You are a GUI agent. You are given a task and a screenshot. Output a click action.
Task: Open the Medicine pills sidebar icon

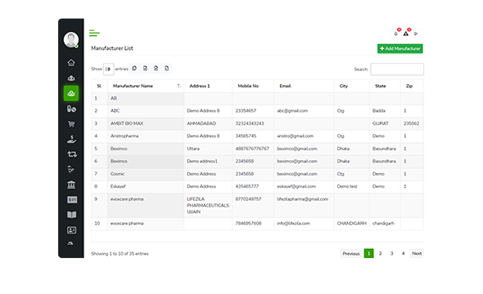click(x=71, y=109)
